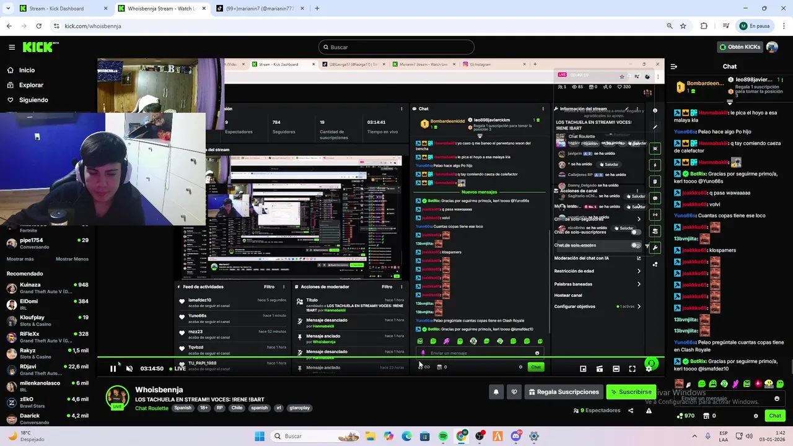Click Regala Suscripciones button

[564, 391]
